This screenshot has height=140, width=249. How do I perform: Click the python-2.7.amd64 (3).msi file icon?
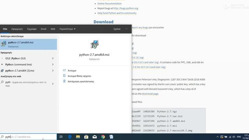pos(2,71)
